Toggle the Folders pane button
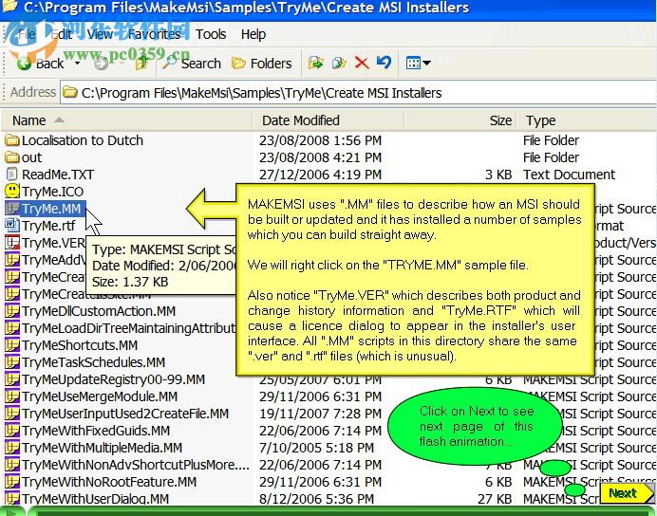Viewport: 657px width, 516px height. pos(261,64)
